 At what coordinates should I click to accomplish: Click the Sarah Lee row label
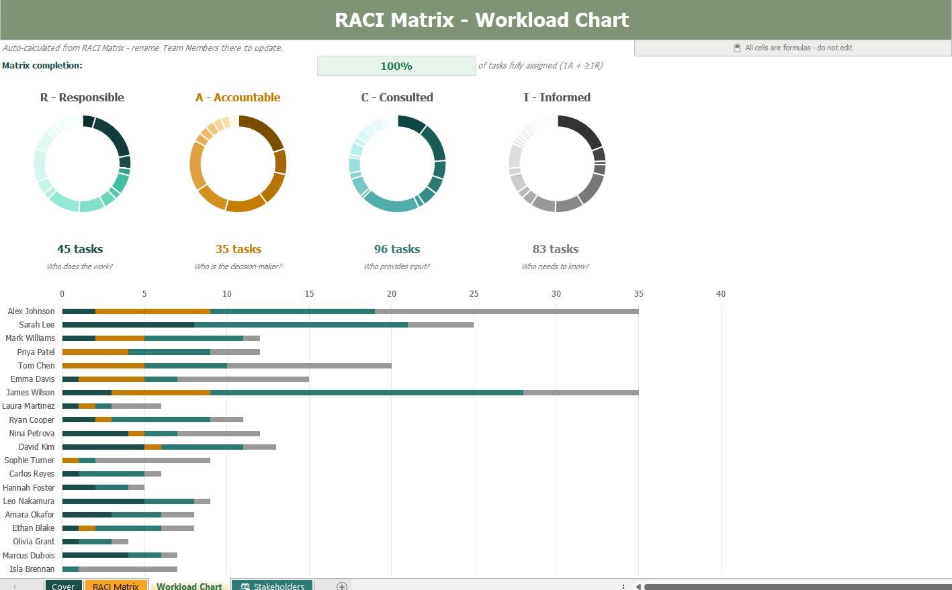click(x=37, y=325)
